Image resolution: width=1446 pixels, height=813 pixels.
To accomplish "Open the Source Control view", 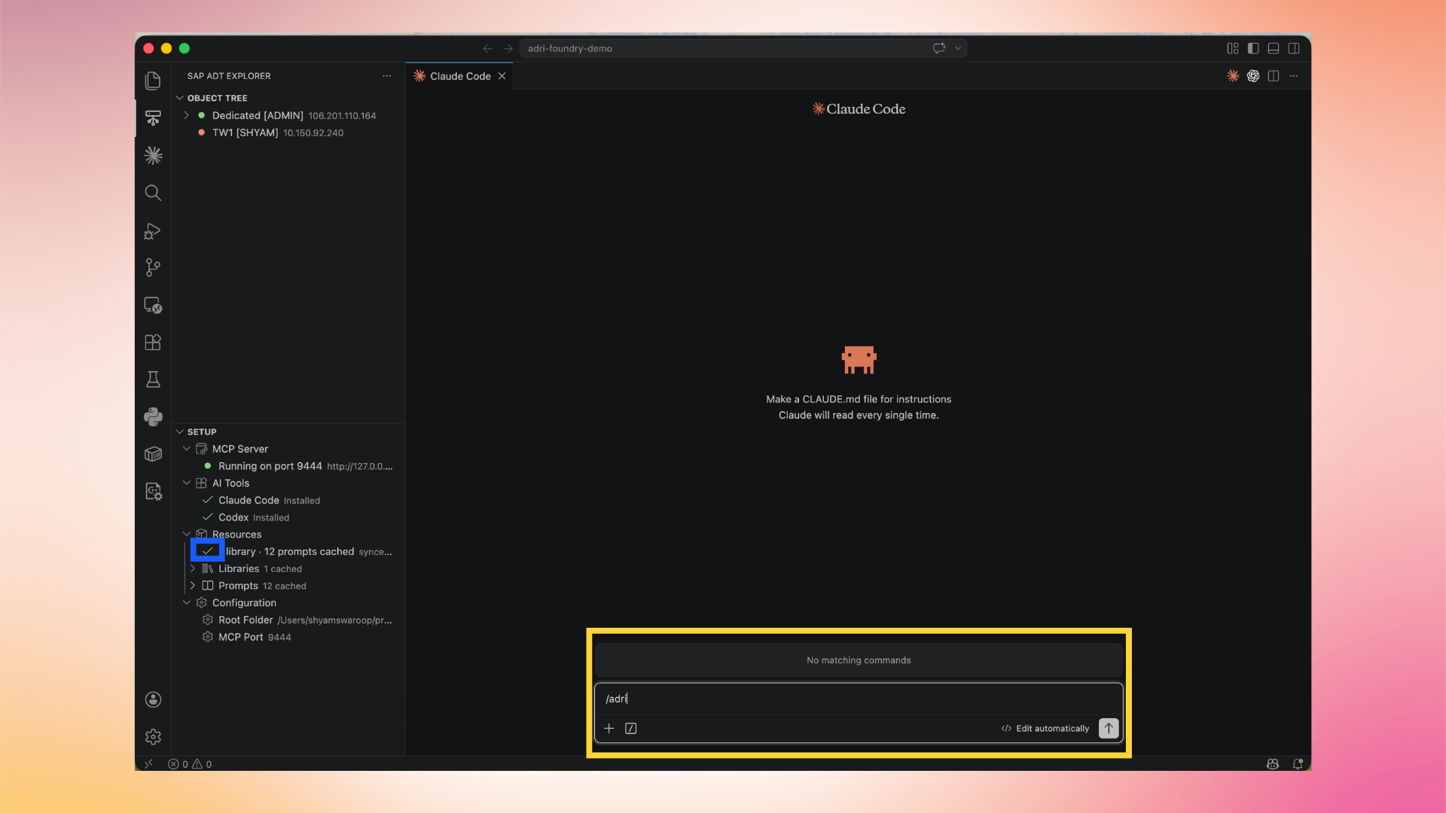I will pos(153,267).
